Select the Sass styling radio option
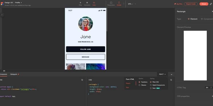213x106 pixels. [x=151, y=88]
